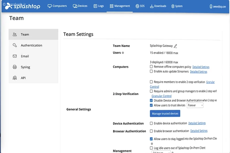This screenshot has width=230, height=153.
Task: Uncheck Allow users to stay logged in
Action: tap(151, 139)
